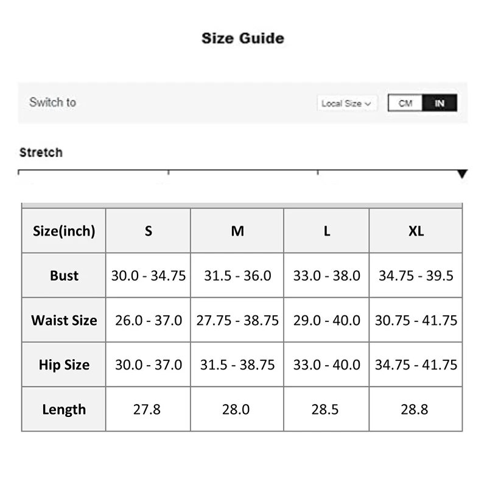Select the XL size column header

(x=416, y=231)
